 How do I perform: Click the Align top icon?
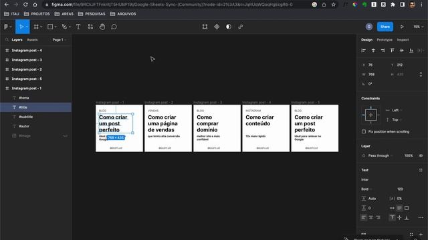[393, 51]
